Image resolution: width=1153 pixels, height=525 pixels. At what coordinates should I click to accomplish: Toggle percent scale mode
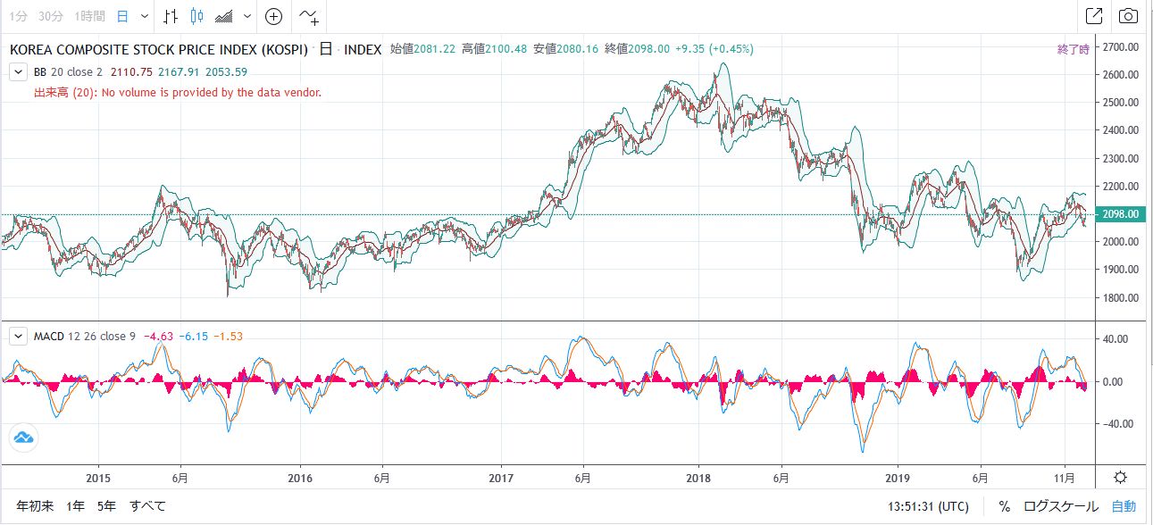click(x=1004, y=506)
